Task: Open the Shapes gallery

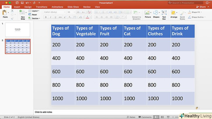Action: coord(156,14)
